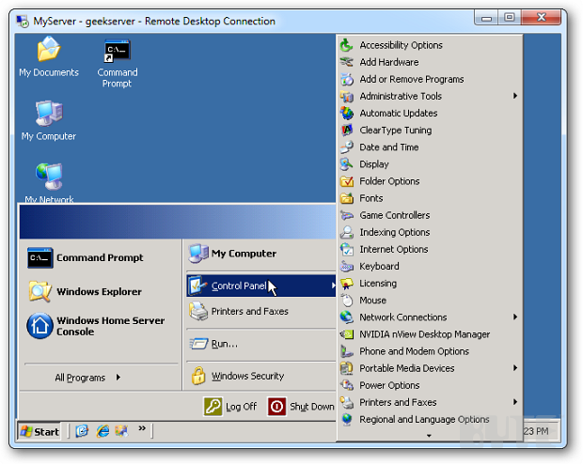Expand the Network Connections submenu arrow

tap(515, 317)
